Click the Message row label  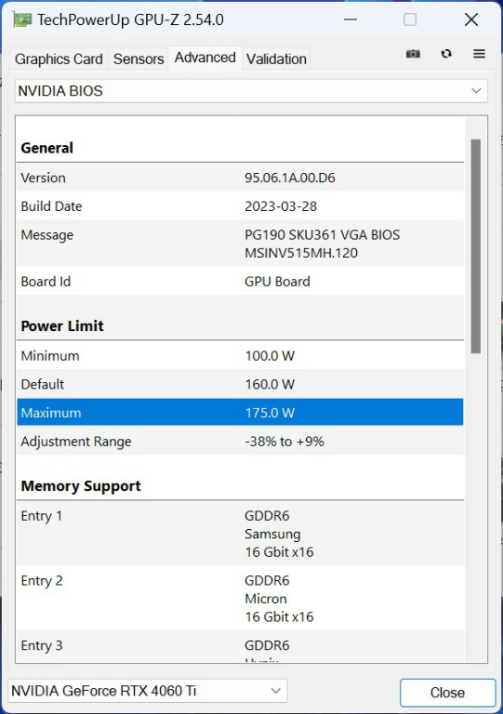(46, 235)
